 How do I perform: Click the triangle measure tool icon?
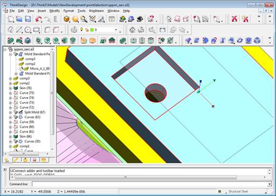(x=101, y=19)
